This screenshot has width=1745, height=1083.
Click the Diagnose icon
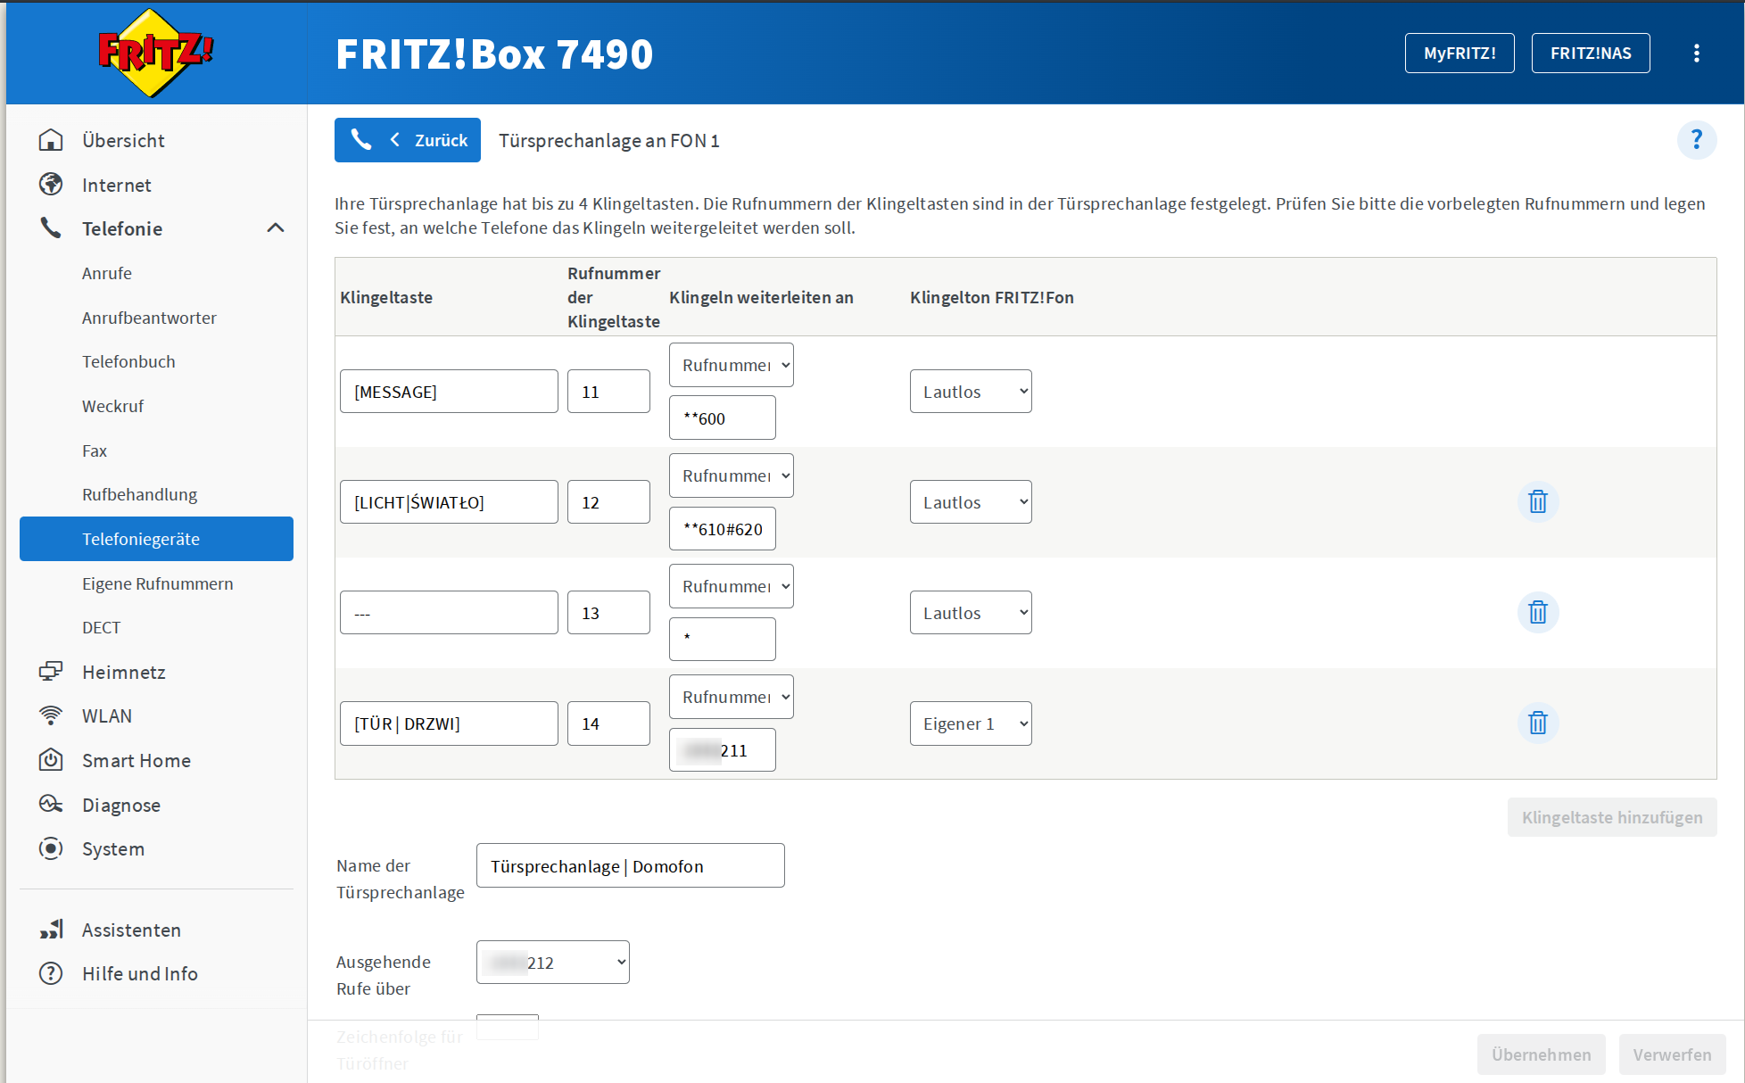[51, 805]
